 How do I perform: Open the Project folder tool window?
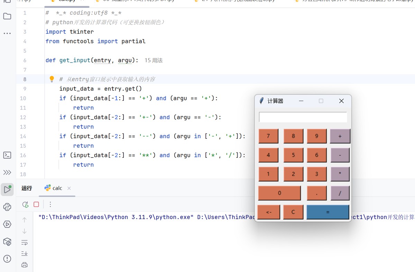[x=7, y=16]
